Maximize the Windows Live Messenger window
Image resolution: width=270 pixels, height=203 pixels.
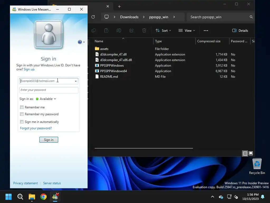tap(69, 9)
